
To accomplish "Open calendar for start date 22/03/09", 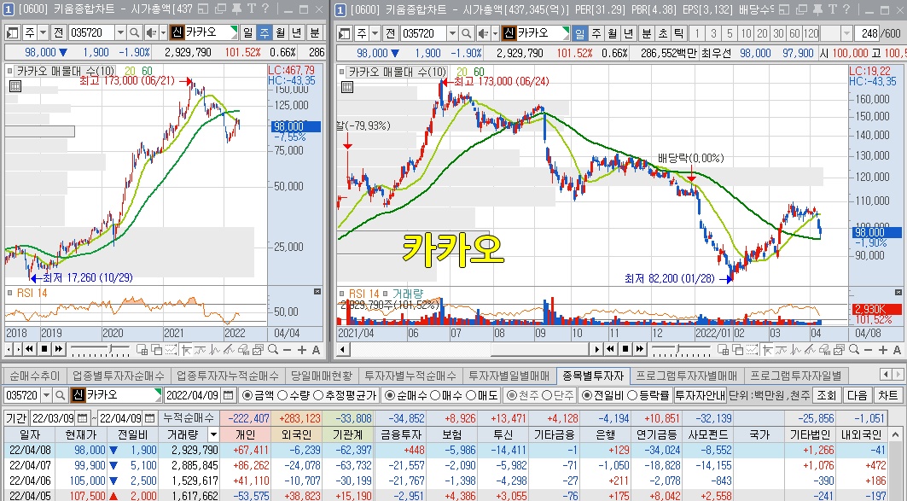I will tap(82, 418).
